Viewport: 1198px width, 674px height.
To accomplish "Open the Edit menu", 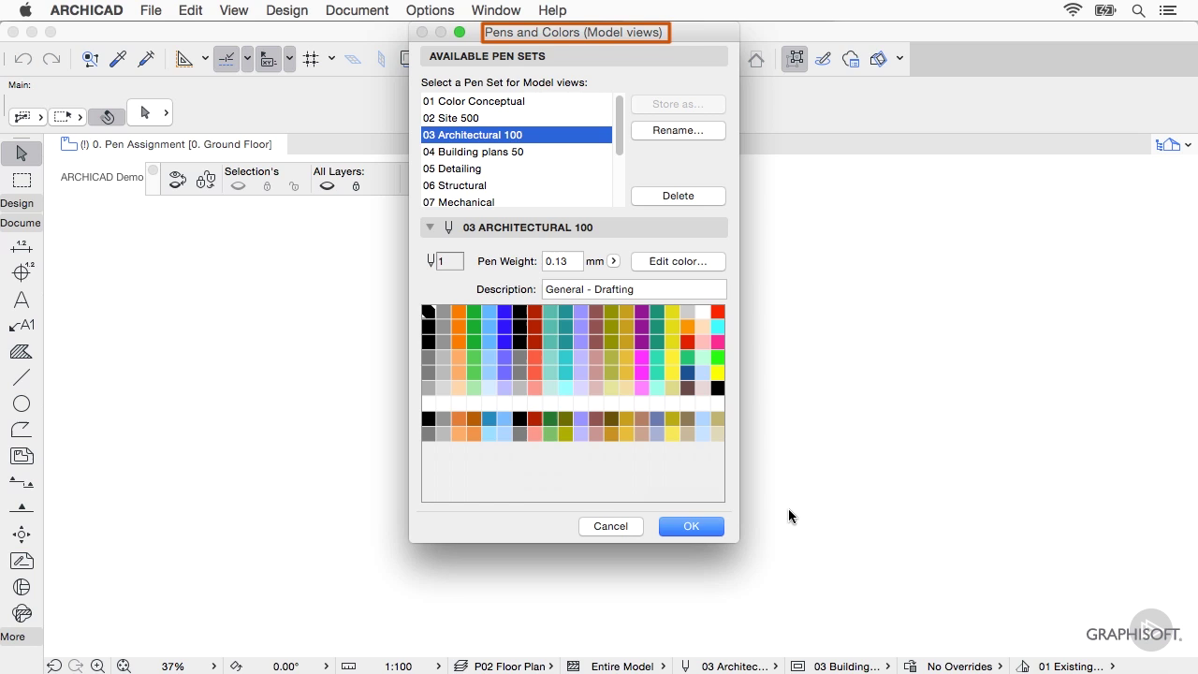I will click(190, 10).
